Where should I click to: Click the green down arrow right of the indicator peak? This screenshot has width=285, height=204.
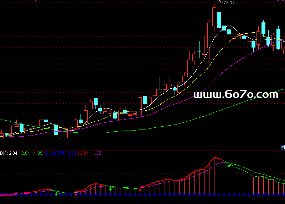point(229,165)
